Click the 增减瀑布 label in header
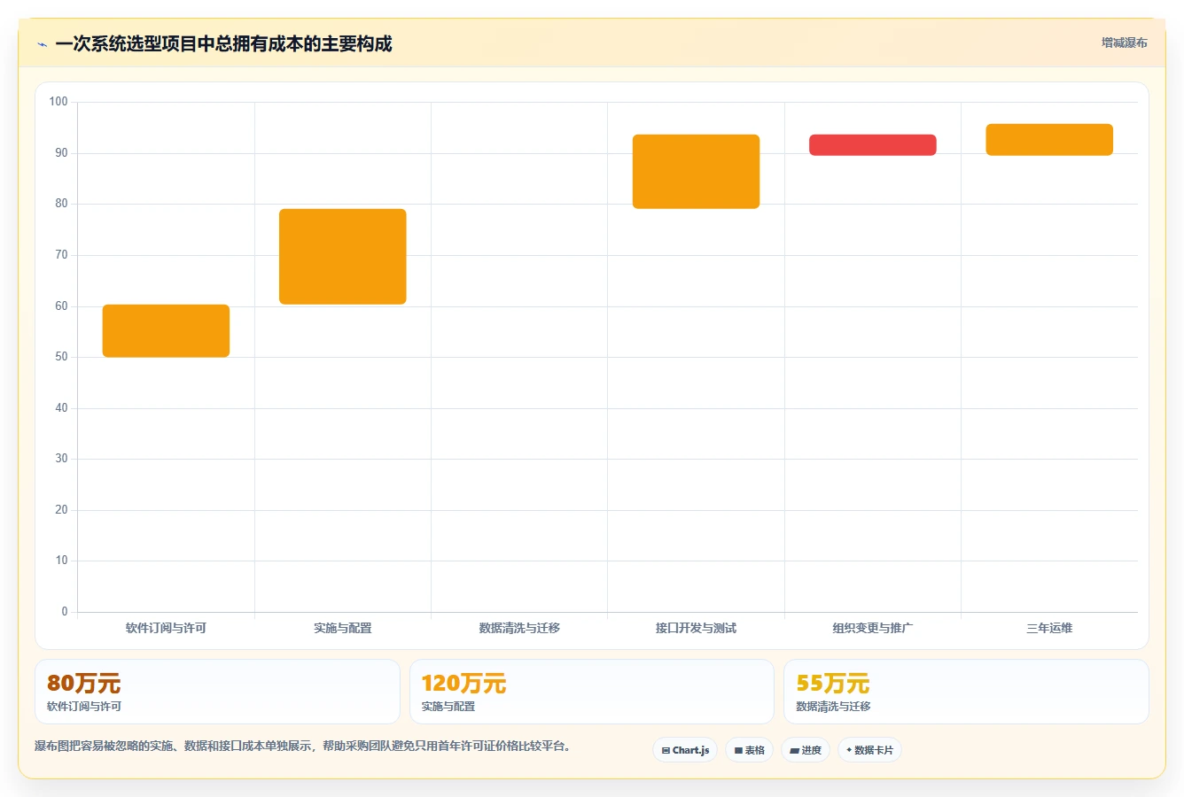The width and height of the screenshot is (1184, 797). 1124,43
